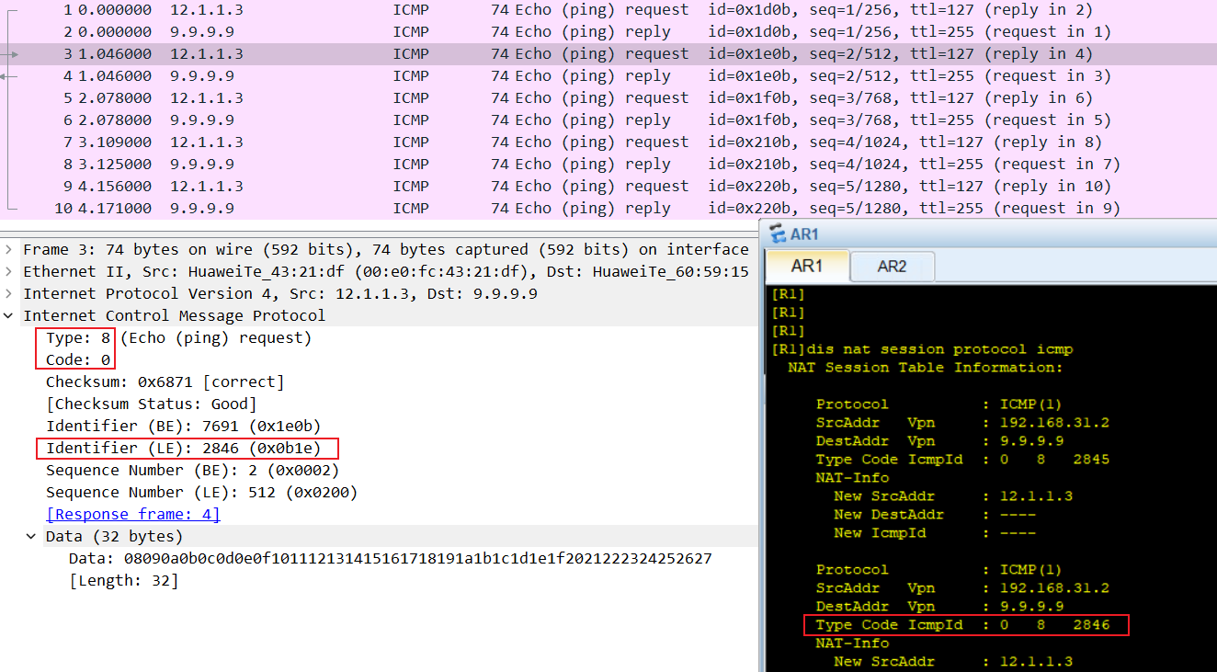This screenshot has height=672, width=1217.
Task: Expand the Frame 3 details row
Action: click(x=9, y=249)
